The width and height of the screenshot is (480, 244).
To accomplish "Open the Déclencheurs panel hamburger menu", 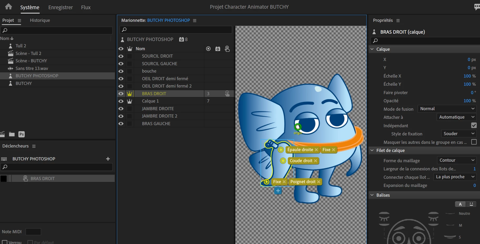I will 34,146.
